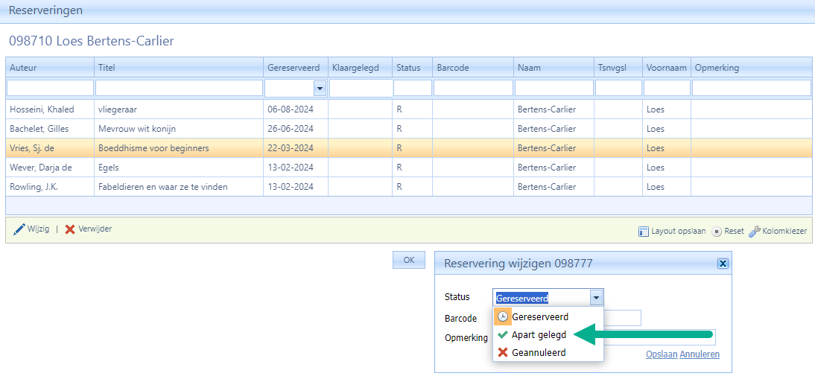Click the Naam filter input field
This screenshot has width=815, height=379.
click(554, 89)
